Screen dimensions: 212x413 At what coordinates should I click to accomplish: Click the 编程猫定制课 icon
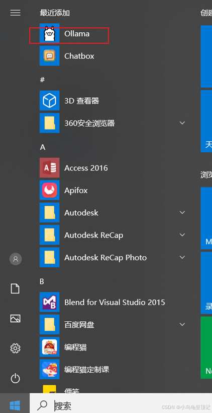tap(49, 369)
